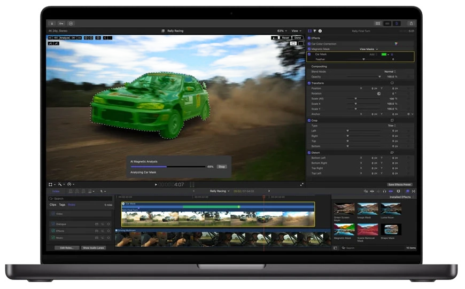Adjust the Opacity slider handle
The width and height of the screenshot is (465, 289).
(x=379, y=76)
